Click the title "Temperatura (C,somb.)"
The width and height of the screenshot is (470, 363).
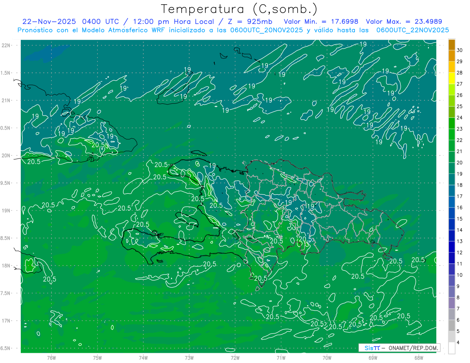[x=239, y=9]
